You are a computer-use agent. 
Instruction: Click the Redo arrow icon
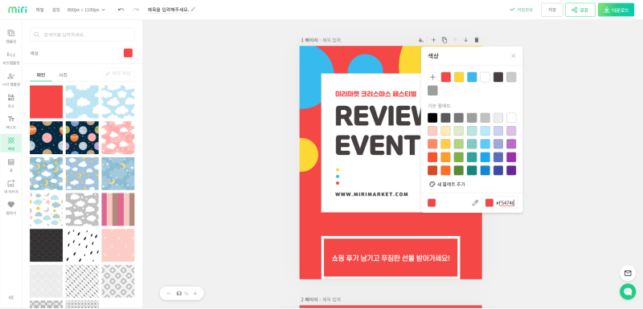pyautogui.click(x=136, y=10)
